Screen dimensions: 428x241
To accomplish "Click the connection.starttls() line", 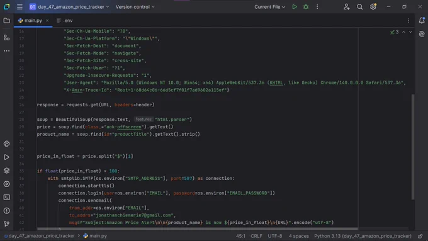I will click(86, 186).
